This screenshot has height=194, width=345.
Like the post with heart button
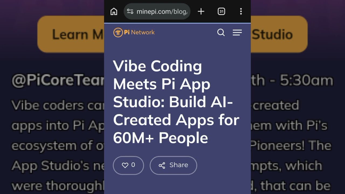pos(128,165)
